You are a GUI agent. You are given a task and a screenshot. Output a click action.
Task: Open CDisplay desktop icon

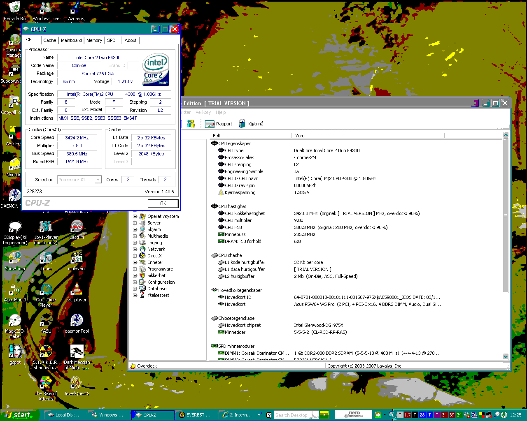(x=15, y=233)
